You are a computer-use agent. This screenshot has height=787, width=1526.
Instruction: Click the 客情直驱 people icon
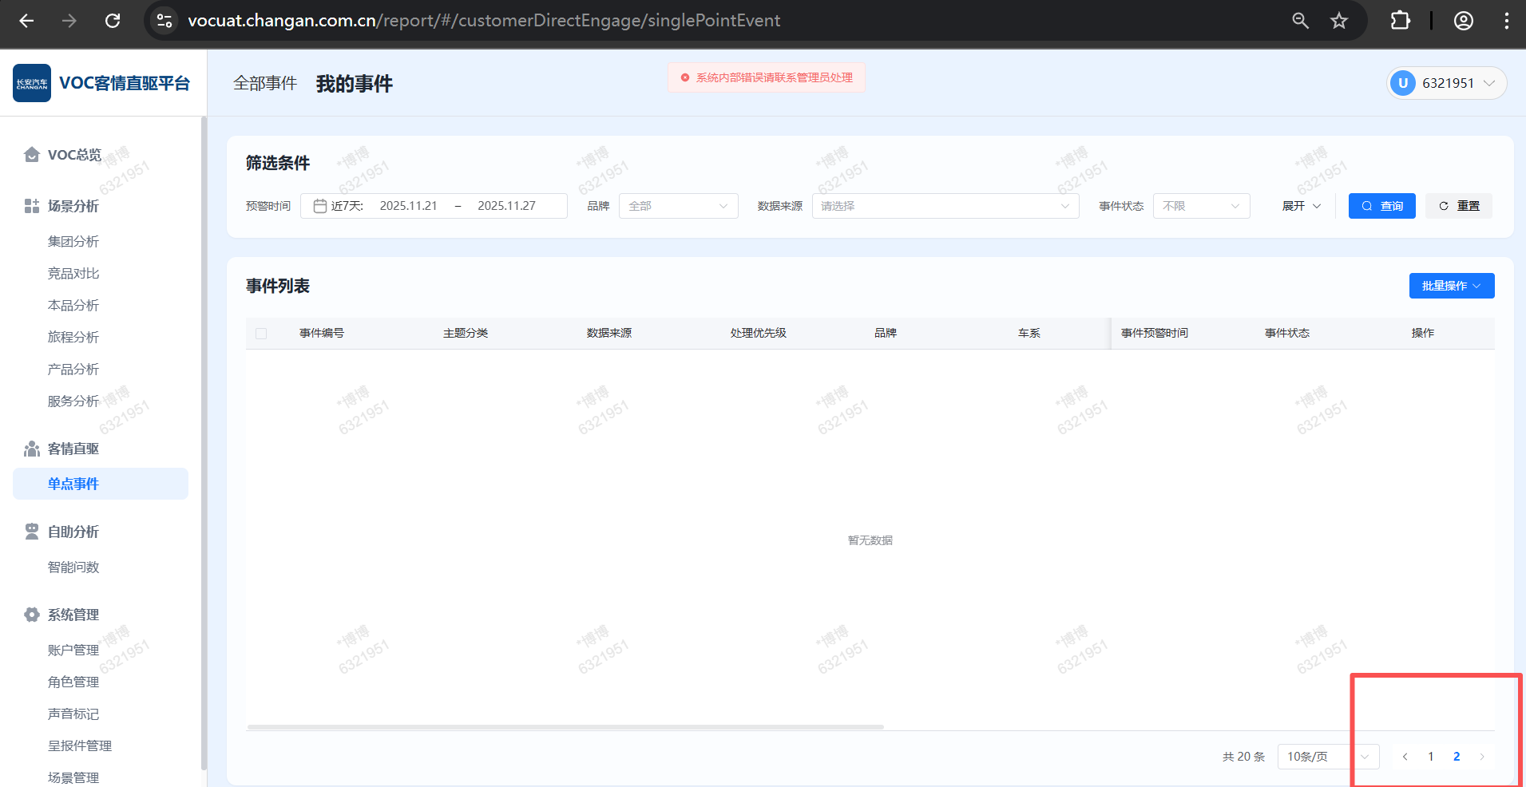pyautogui.click(x=32, y=449)
